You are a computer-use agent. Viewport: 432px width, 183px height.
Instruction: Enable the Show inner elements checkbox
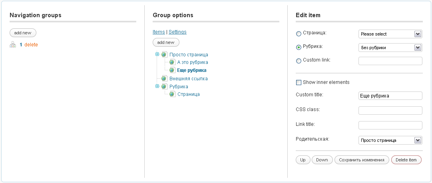(x=299, y=82)
